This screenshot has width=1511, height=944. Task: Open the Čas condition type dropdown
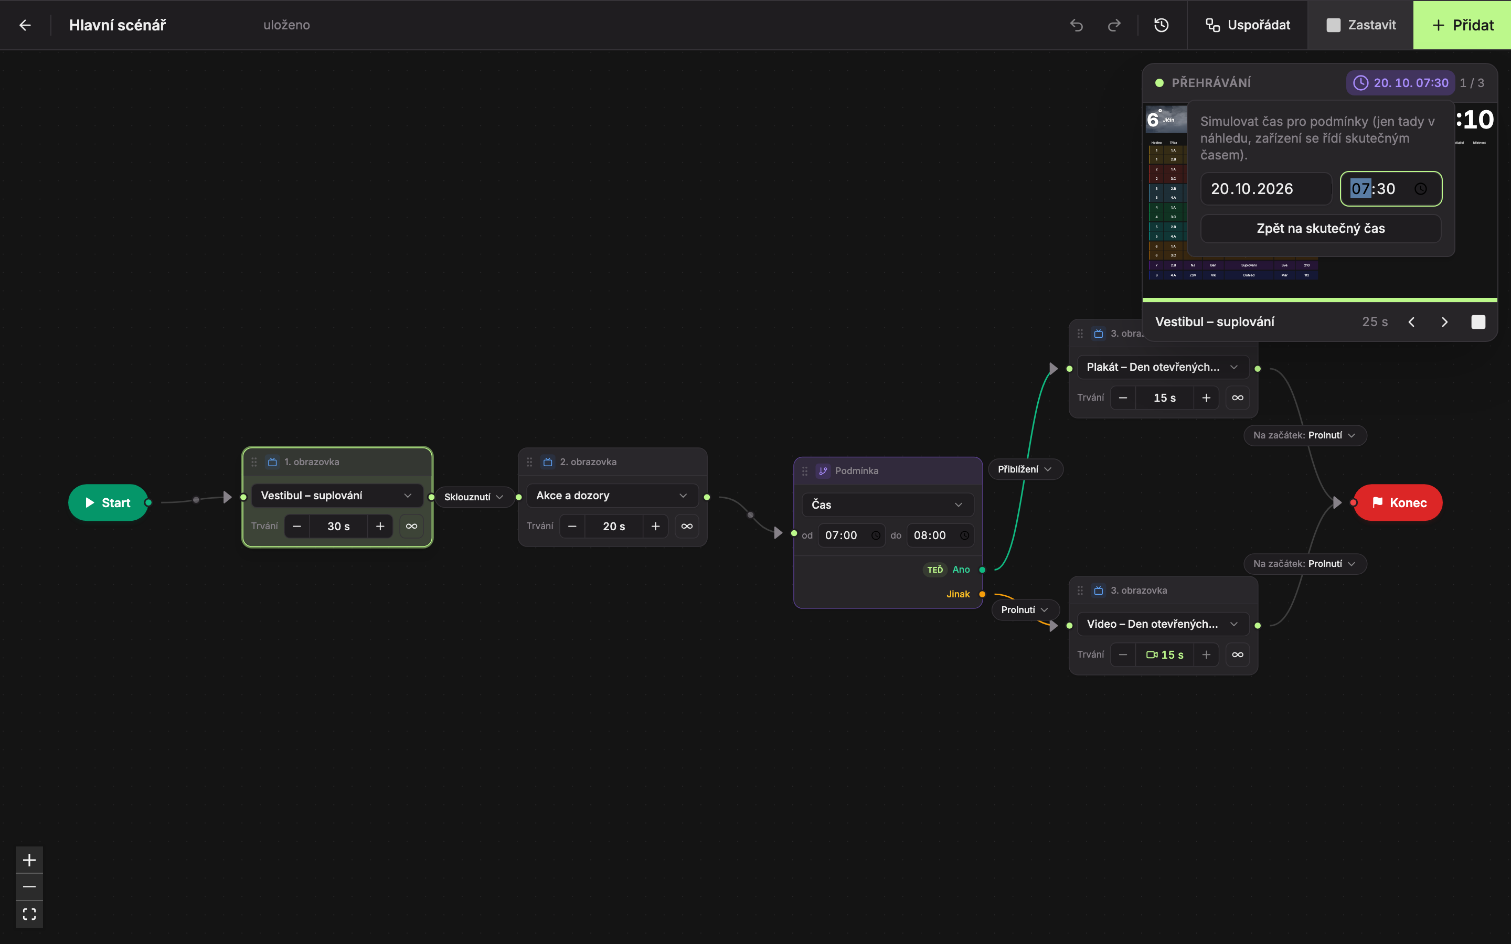coord(887,505)
